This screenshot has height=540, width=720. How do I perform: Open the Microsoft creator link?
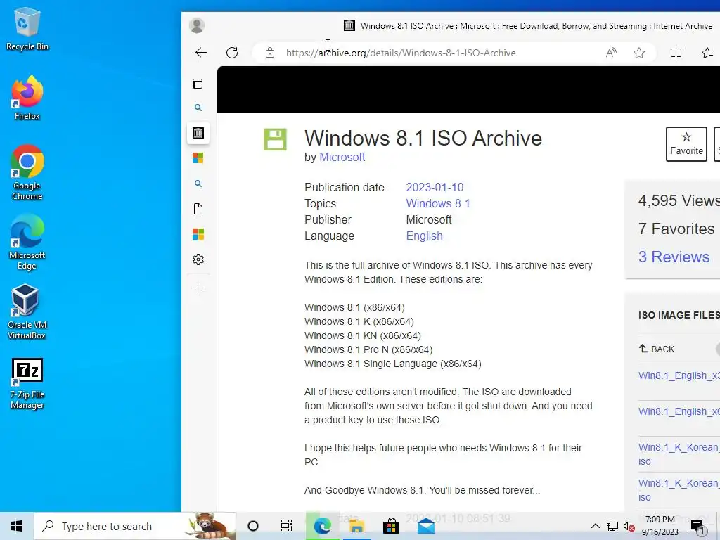tap(342, 157)
